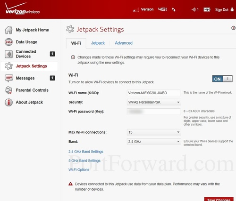Viewport: 236px width, 201px height.
Task: Click the help question mark icon
Action: [233, 28]
